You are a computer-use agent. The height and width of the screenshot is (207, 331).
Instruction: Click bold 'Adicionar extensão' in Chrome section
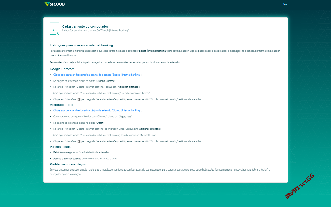pyautogui.click(x=128, y=87)
